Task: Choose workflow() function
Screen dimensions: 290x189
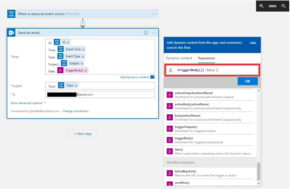Action: [x=210, y=183]
